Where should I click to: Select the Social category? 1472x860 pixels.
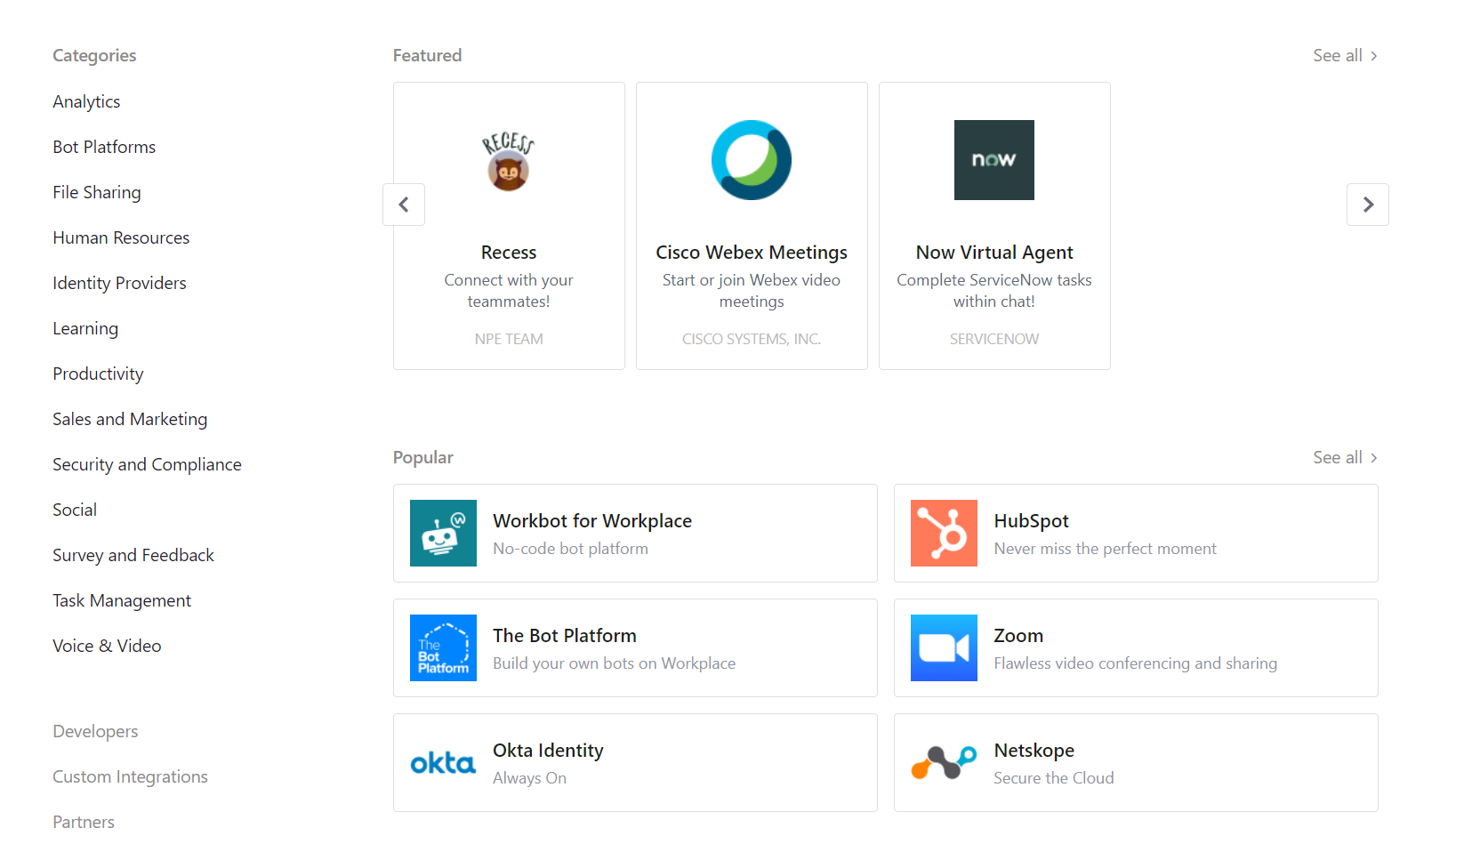[x=75, y=510]
